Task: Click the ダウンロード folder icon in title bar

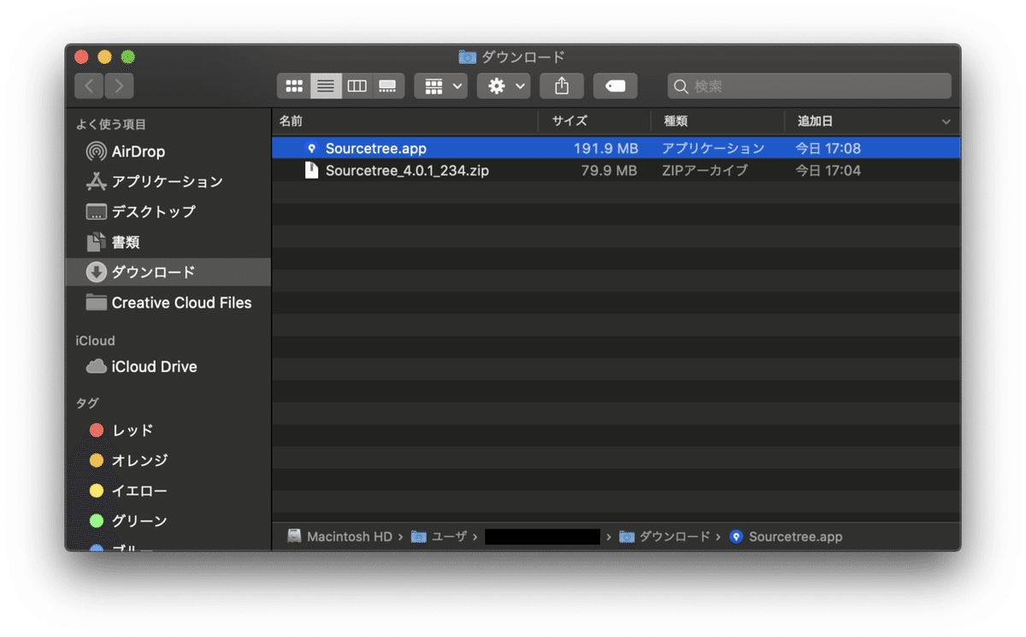Action: 467,57
